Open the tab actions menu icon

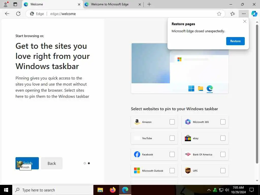coord(15,4)
